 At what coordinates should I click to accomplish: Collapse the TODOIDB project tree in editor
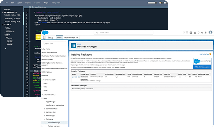tap(3, 25)
